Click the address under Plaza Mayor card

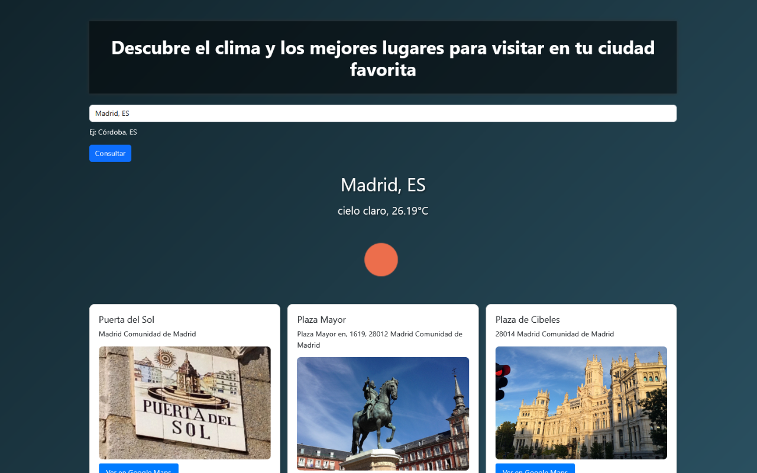click(380, 339)
